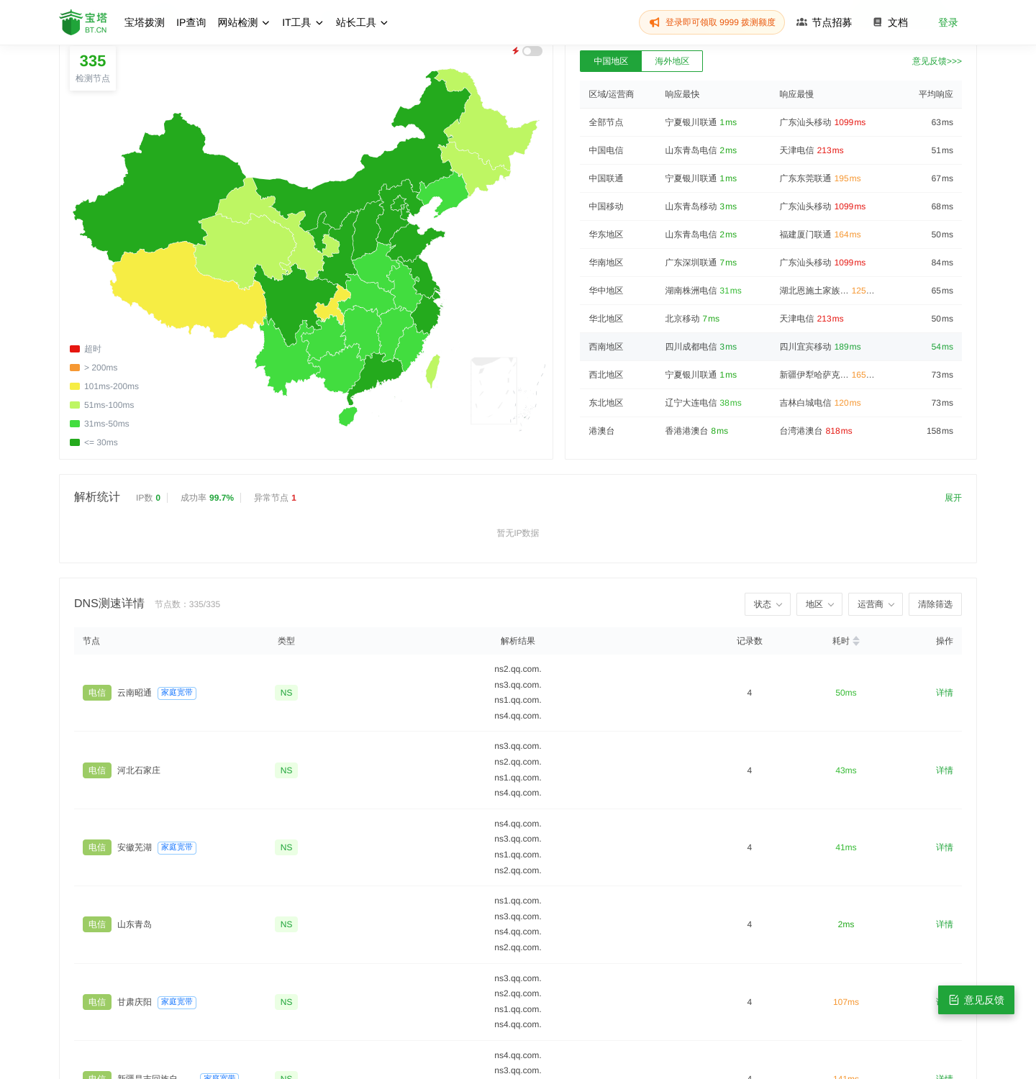Click the megaphone icon in login banner
Screen dimensions: 1036x1079
(655, 22)
